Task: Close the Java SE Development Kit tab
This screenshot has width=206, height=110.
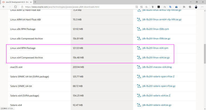Action: tap(31, 2)
